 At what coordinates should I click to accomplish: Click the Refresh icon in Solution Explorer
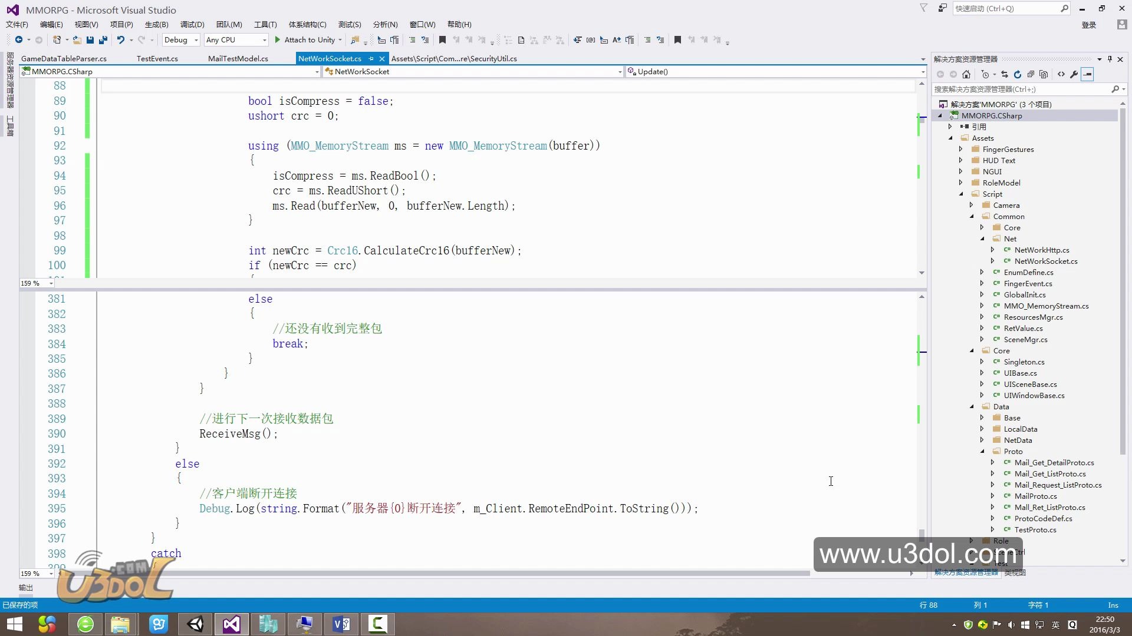(x=1018, y=74)
